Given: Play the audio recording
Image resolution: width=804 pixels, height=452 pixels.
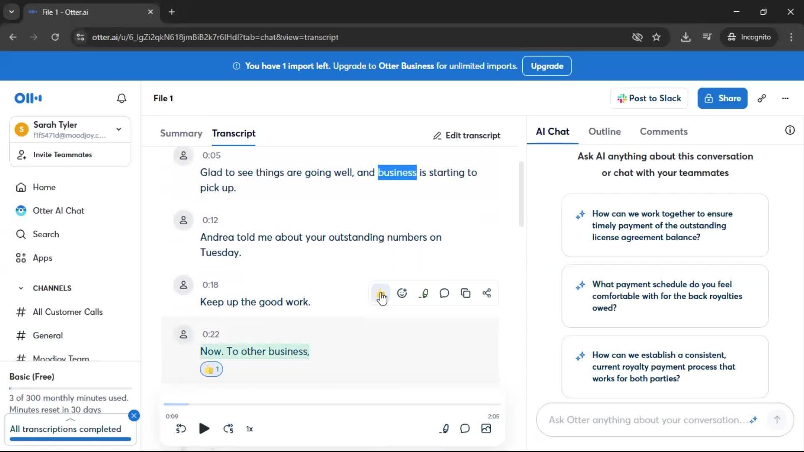Looking at the screenshot, I should click(x=204, y=429).
